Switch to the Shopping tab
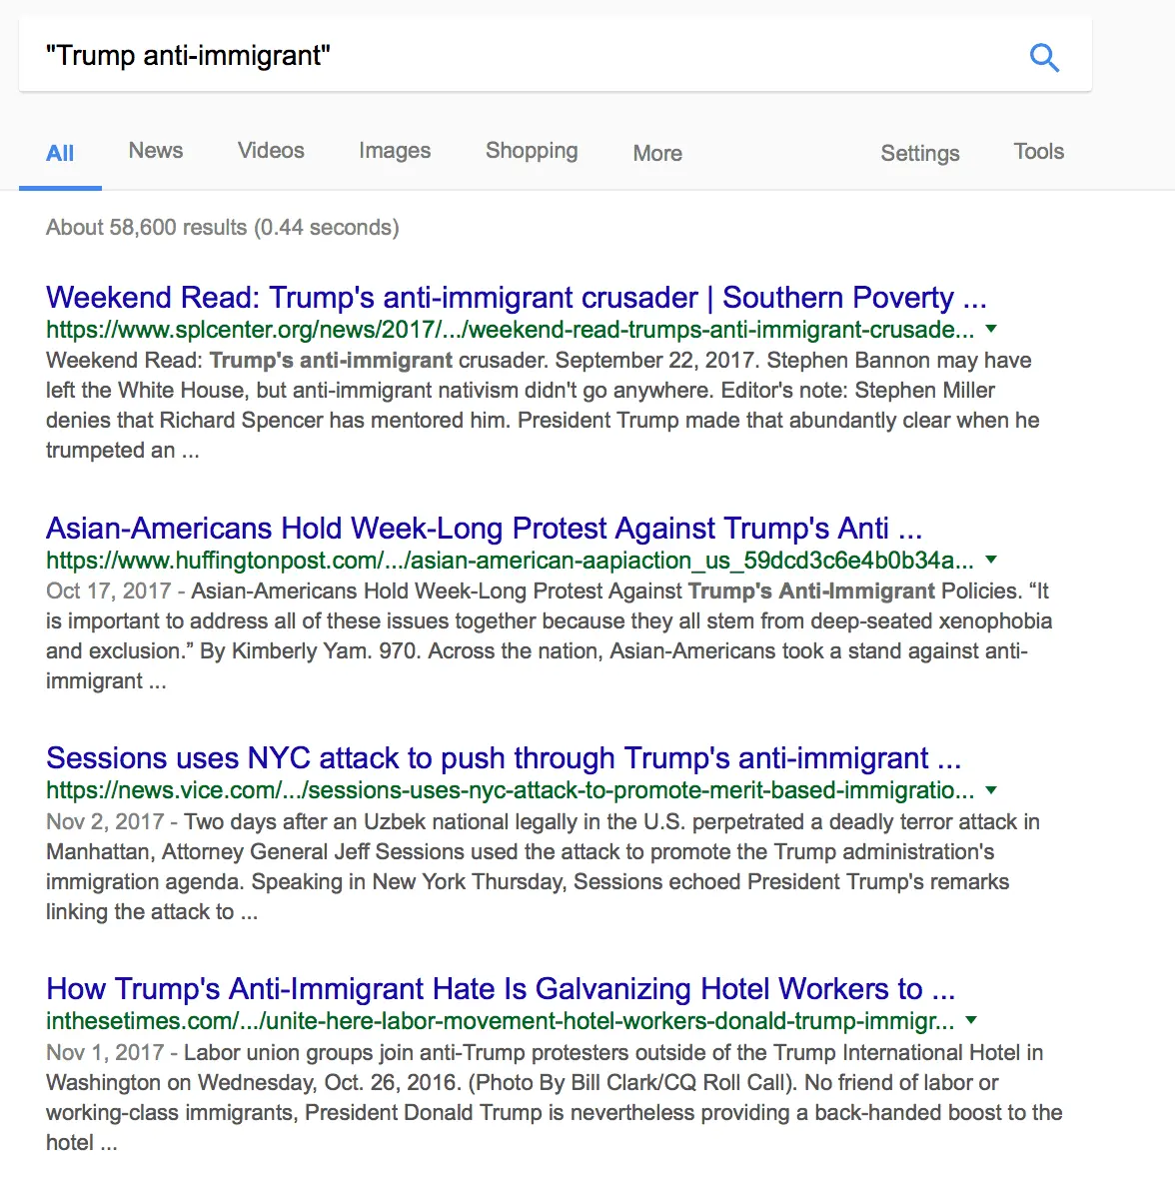1175x1187 pixels. pos(532,150)
